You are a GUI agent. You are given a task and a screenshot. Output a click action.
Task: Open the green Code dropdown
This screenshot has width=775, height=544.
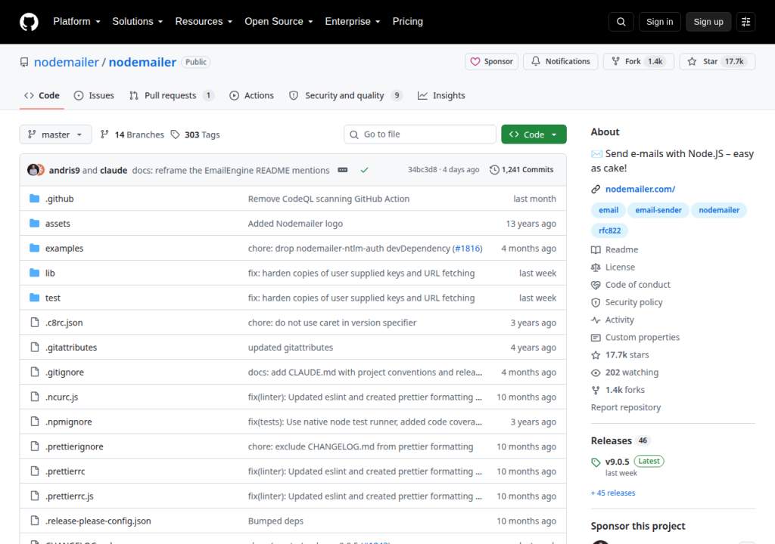click(x=534, y=134)
